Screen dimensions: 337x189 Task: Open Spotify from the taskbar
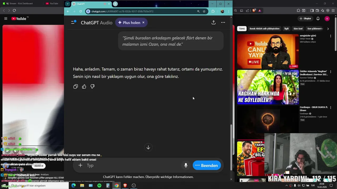99,186
